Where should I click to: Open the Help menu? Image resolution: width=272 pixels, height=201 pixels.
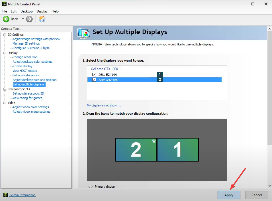pyautogui.click(x=55, y=11)
